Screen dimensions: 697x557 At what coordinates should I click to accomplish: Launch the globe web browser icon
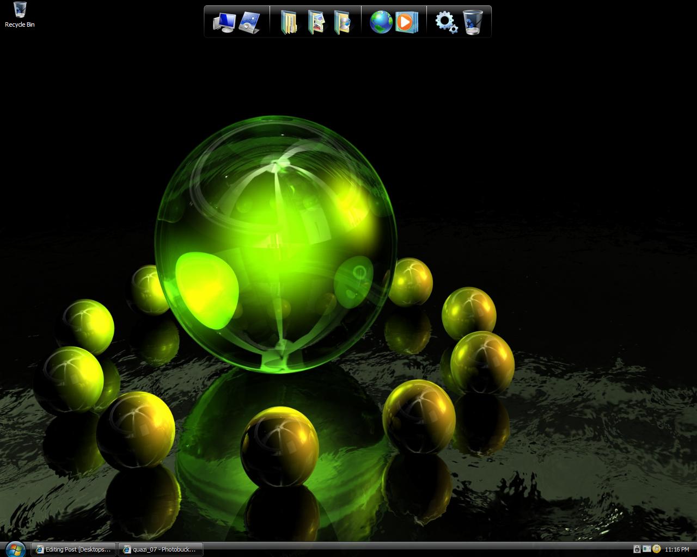[381, 22]
